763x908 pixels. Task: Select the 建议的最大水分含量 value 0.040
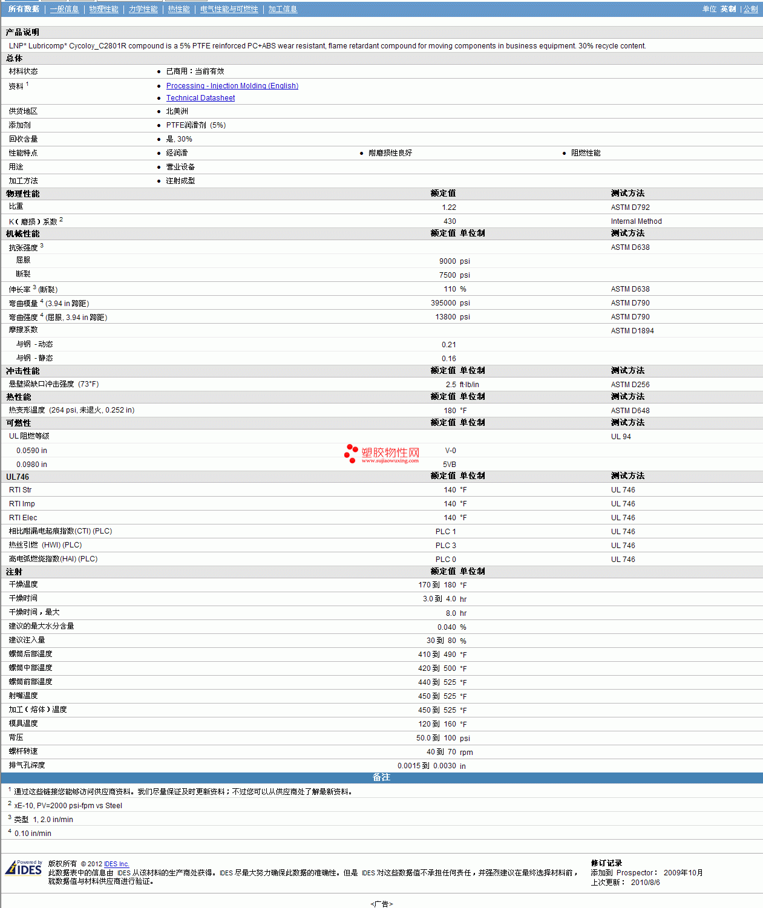click(447, 627)
